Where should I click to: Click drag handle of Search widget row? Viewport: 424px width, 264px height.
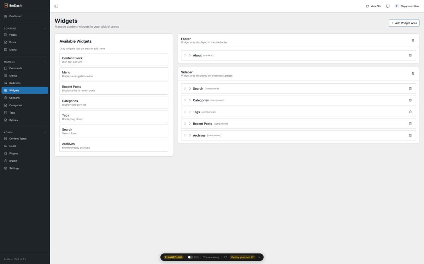point(185,89)
